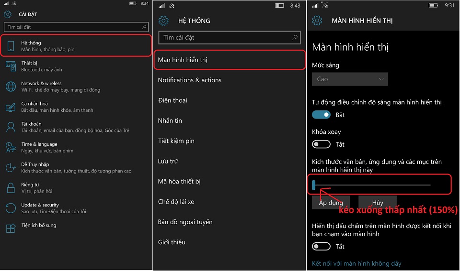The image size is (460, 271).
Task: Tap battery icon on Cài đặt screen
Action: 133,3
